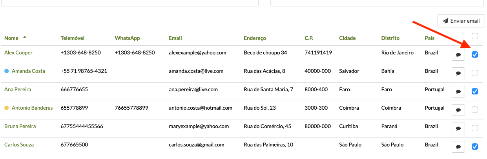Uncheck Carlos Souza's checkbox
Viewport: 487px width, 159px height.
coord(475,146)
